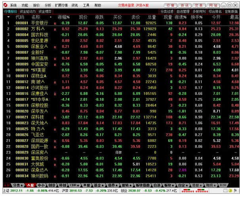Screen dimensions: 240x197
Task: Click the red left-right tab scroll arrows
Action: (6, 185)
